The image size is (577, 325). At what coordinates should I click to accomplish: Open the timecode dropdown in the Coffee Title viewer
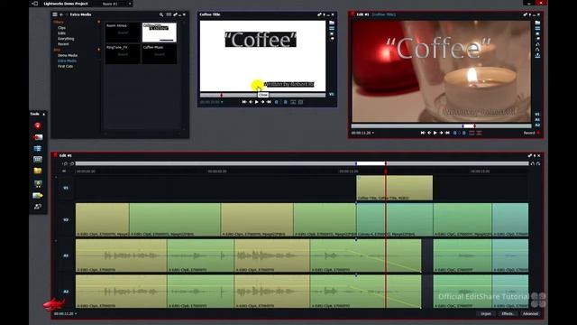pyautogui.click(x=222, y=102)
